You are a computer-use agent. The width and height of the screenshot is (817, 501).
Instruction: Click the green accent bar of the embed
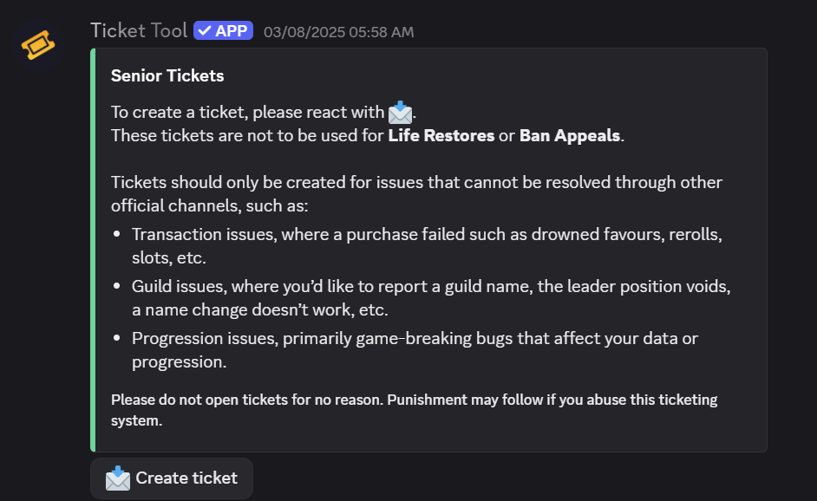(93, 250)
